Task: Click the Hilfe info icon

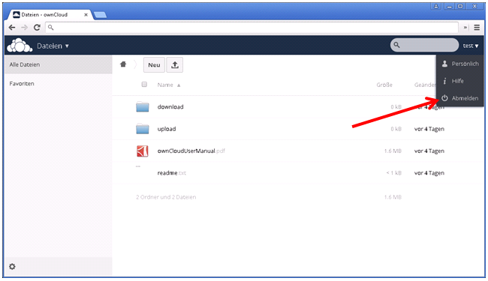Action: tap(444, 81)
